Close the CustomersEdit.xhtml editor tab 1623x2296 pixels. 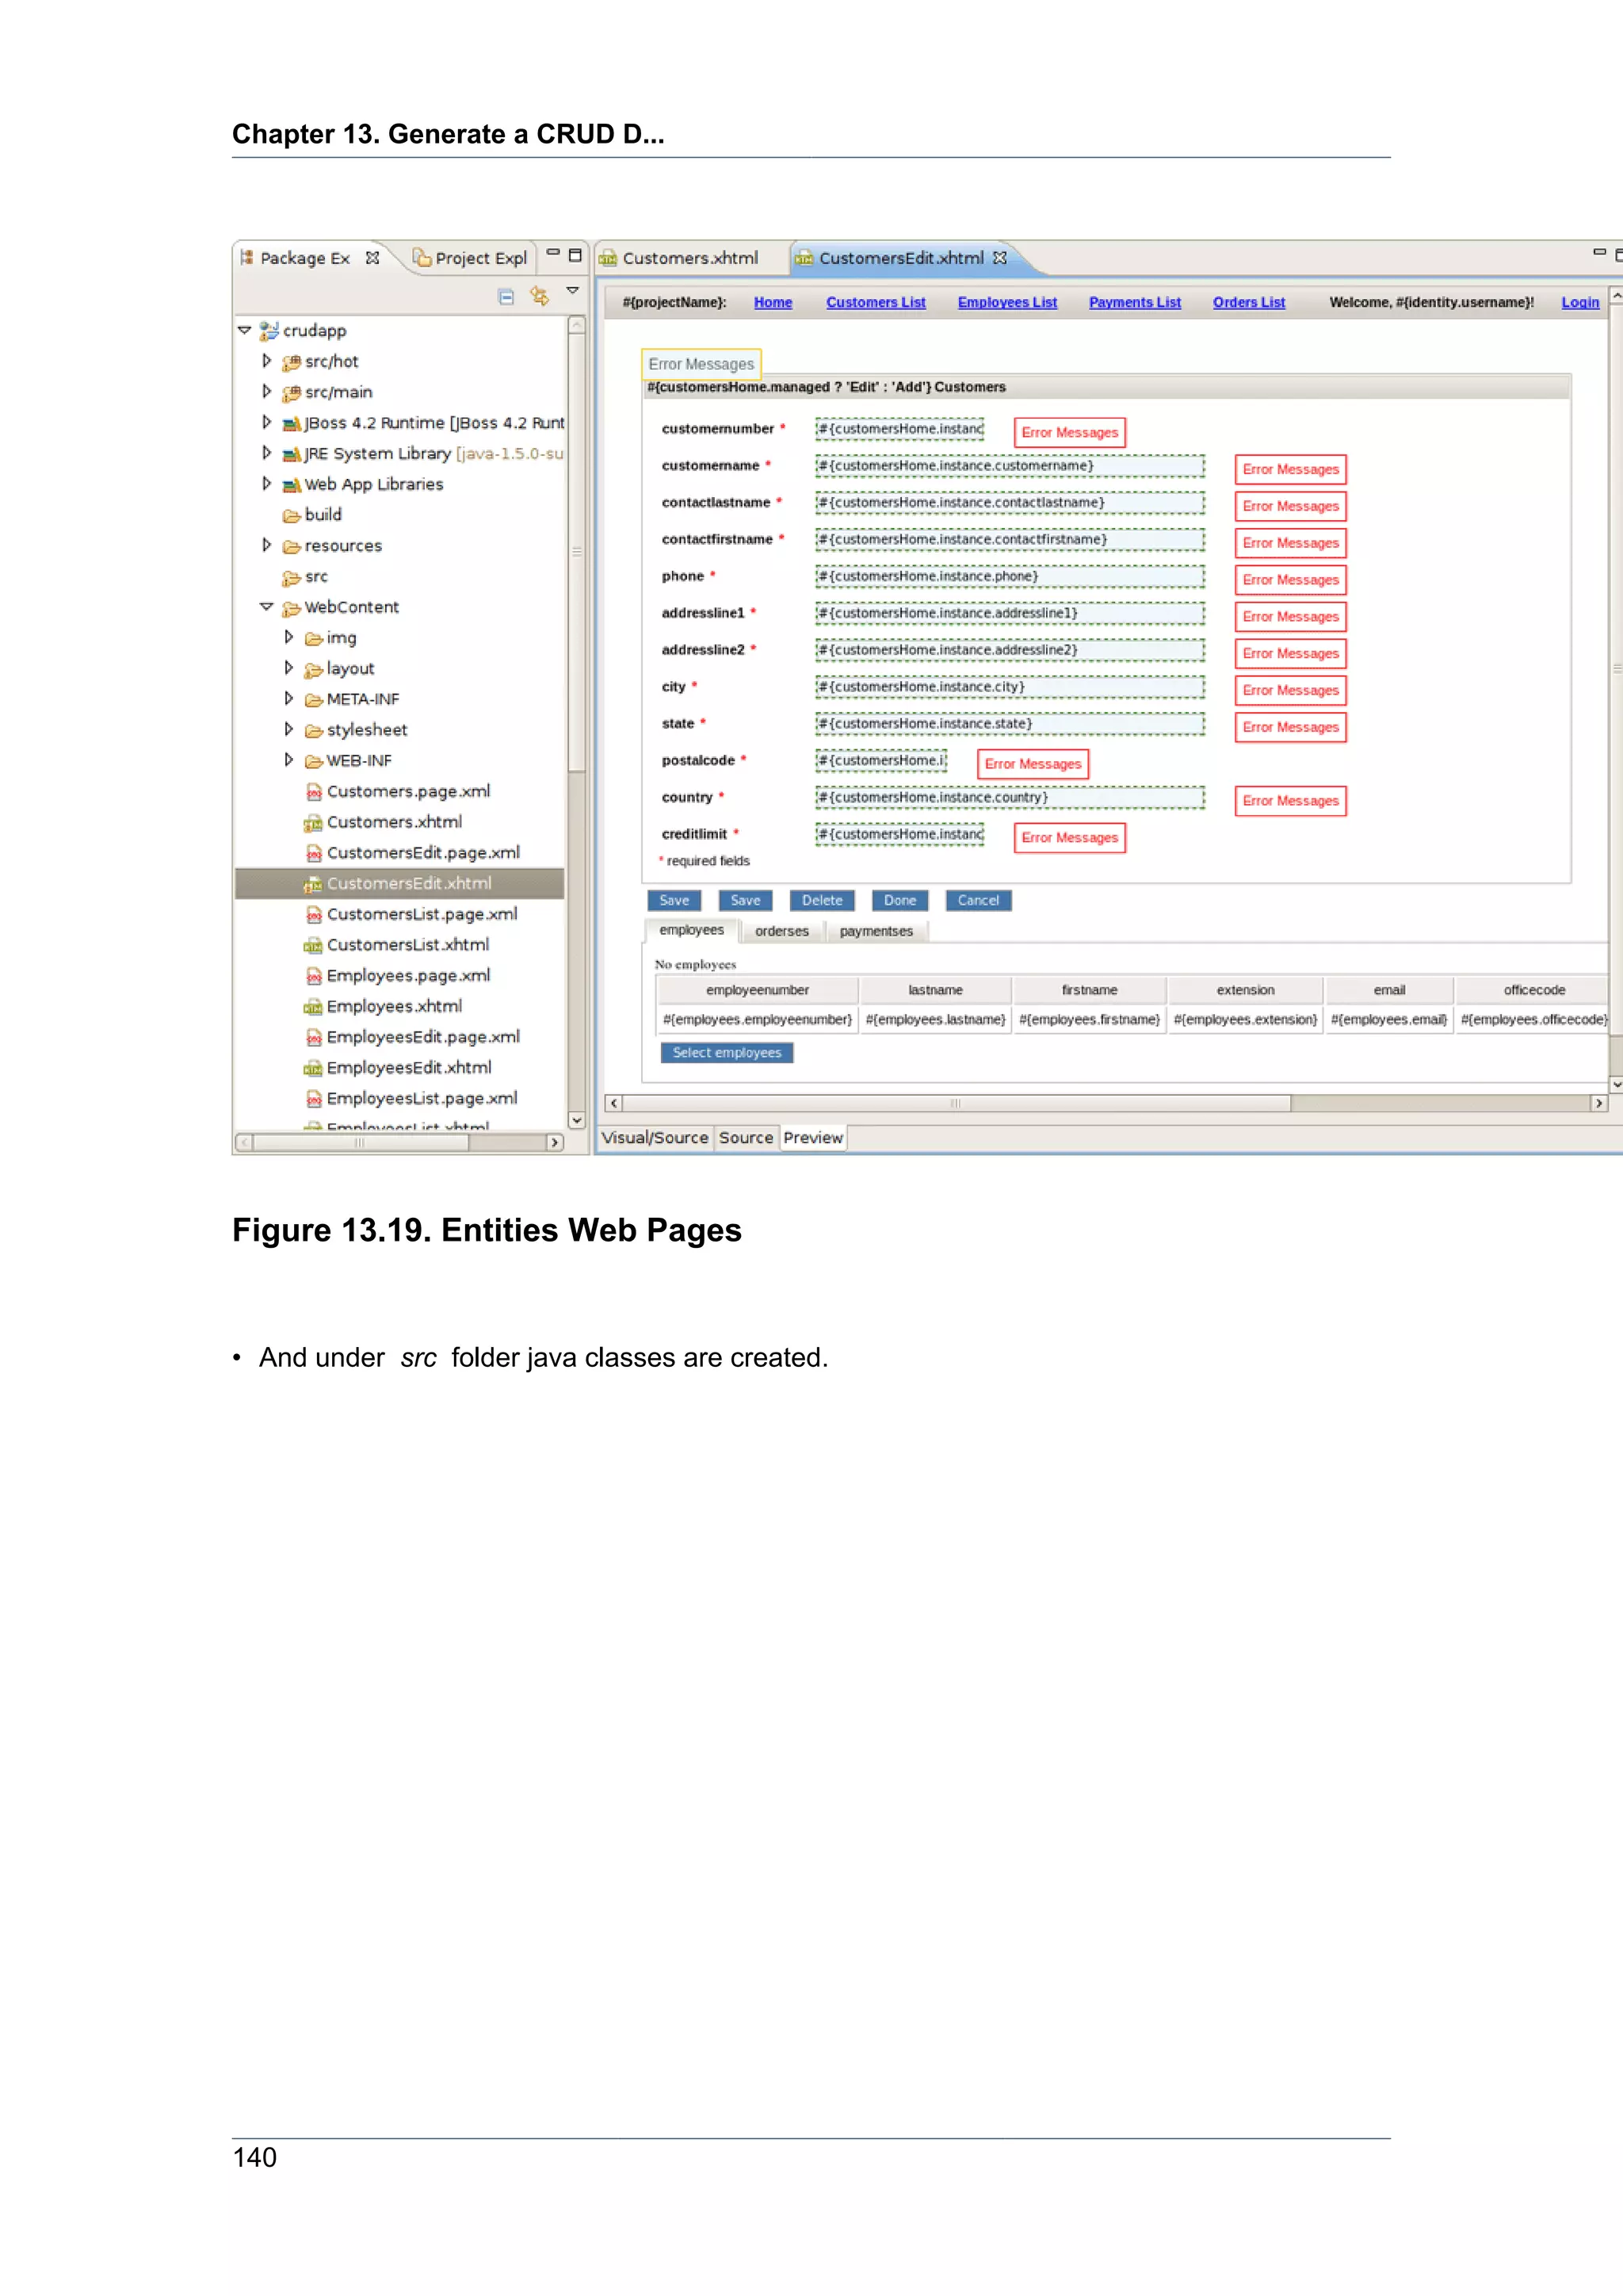(x=999, y=258)
